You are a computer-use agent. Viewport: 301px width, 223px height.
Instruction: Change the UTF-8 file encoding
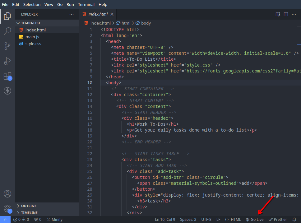(206, 219)
